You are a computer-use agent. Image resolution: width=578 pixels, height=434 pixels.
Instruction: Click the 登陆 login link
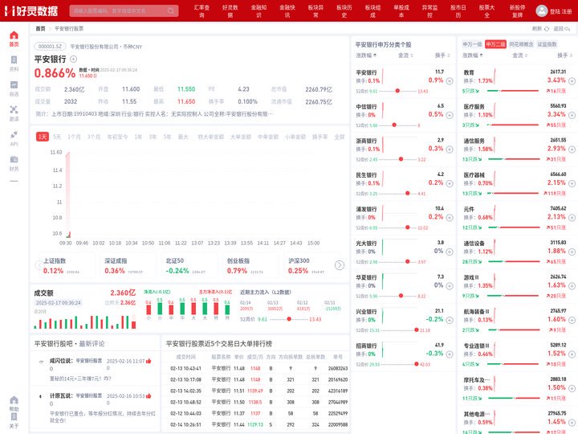[x=556, y=11]
